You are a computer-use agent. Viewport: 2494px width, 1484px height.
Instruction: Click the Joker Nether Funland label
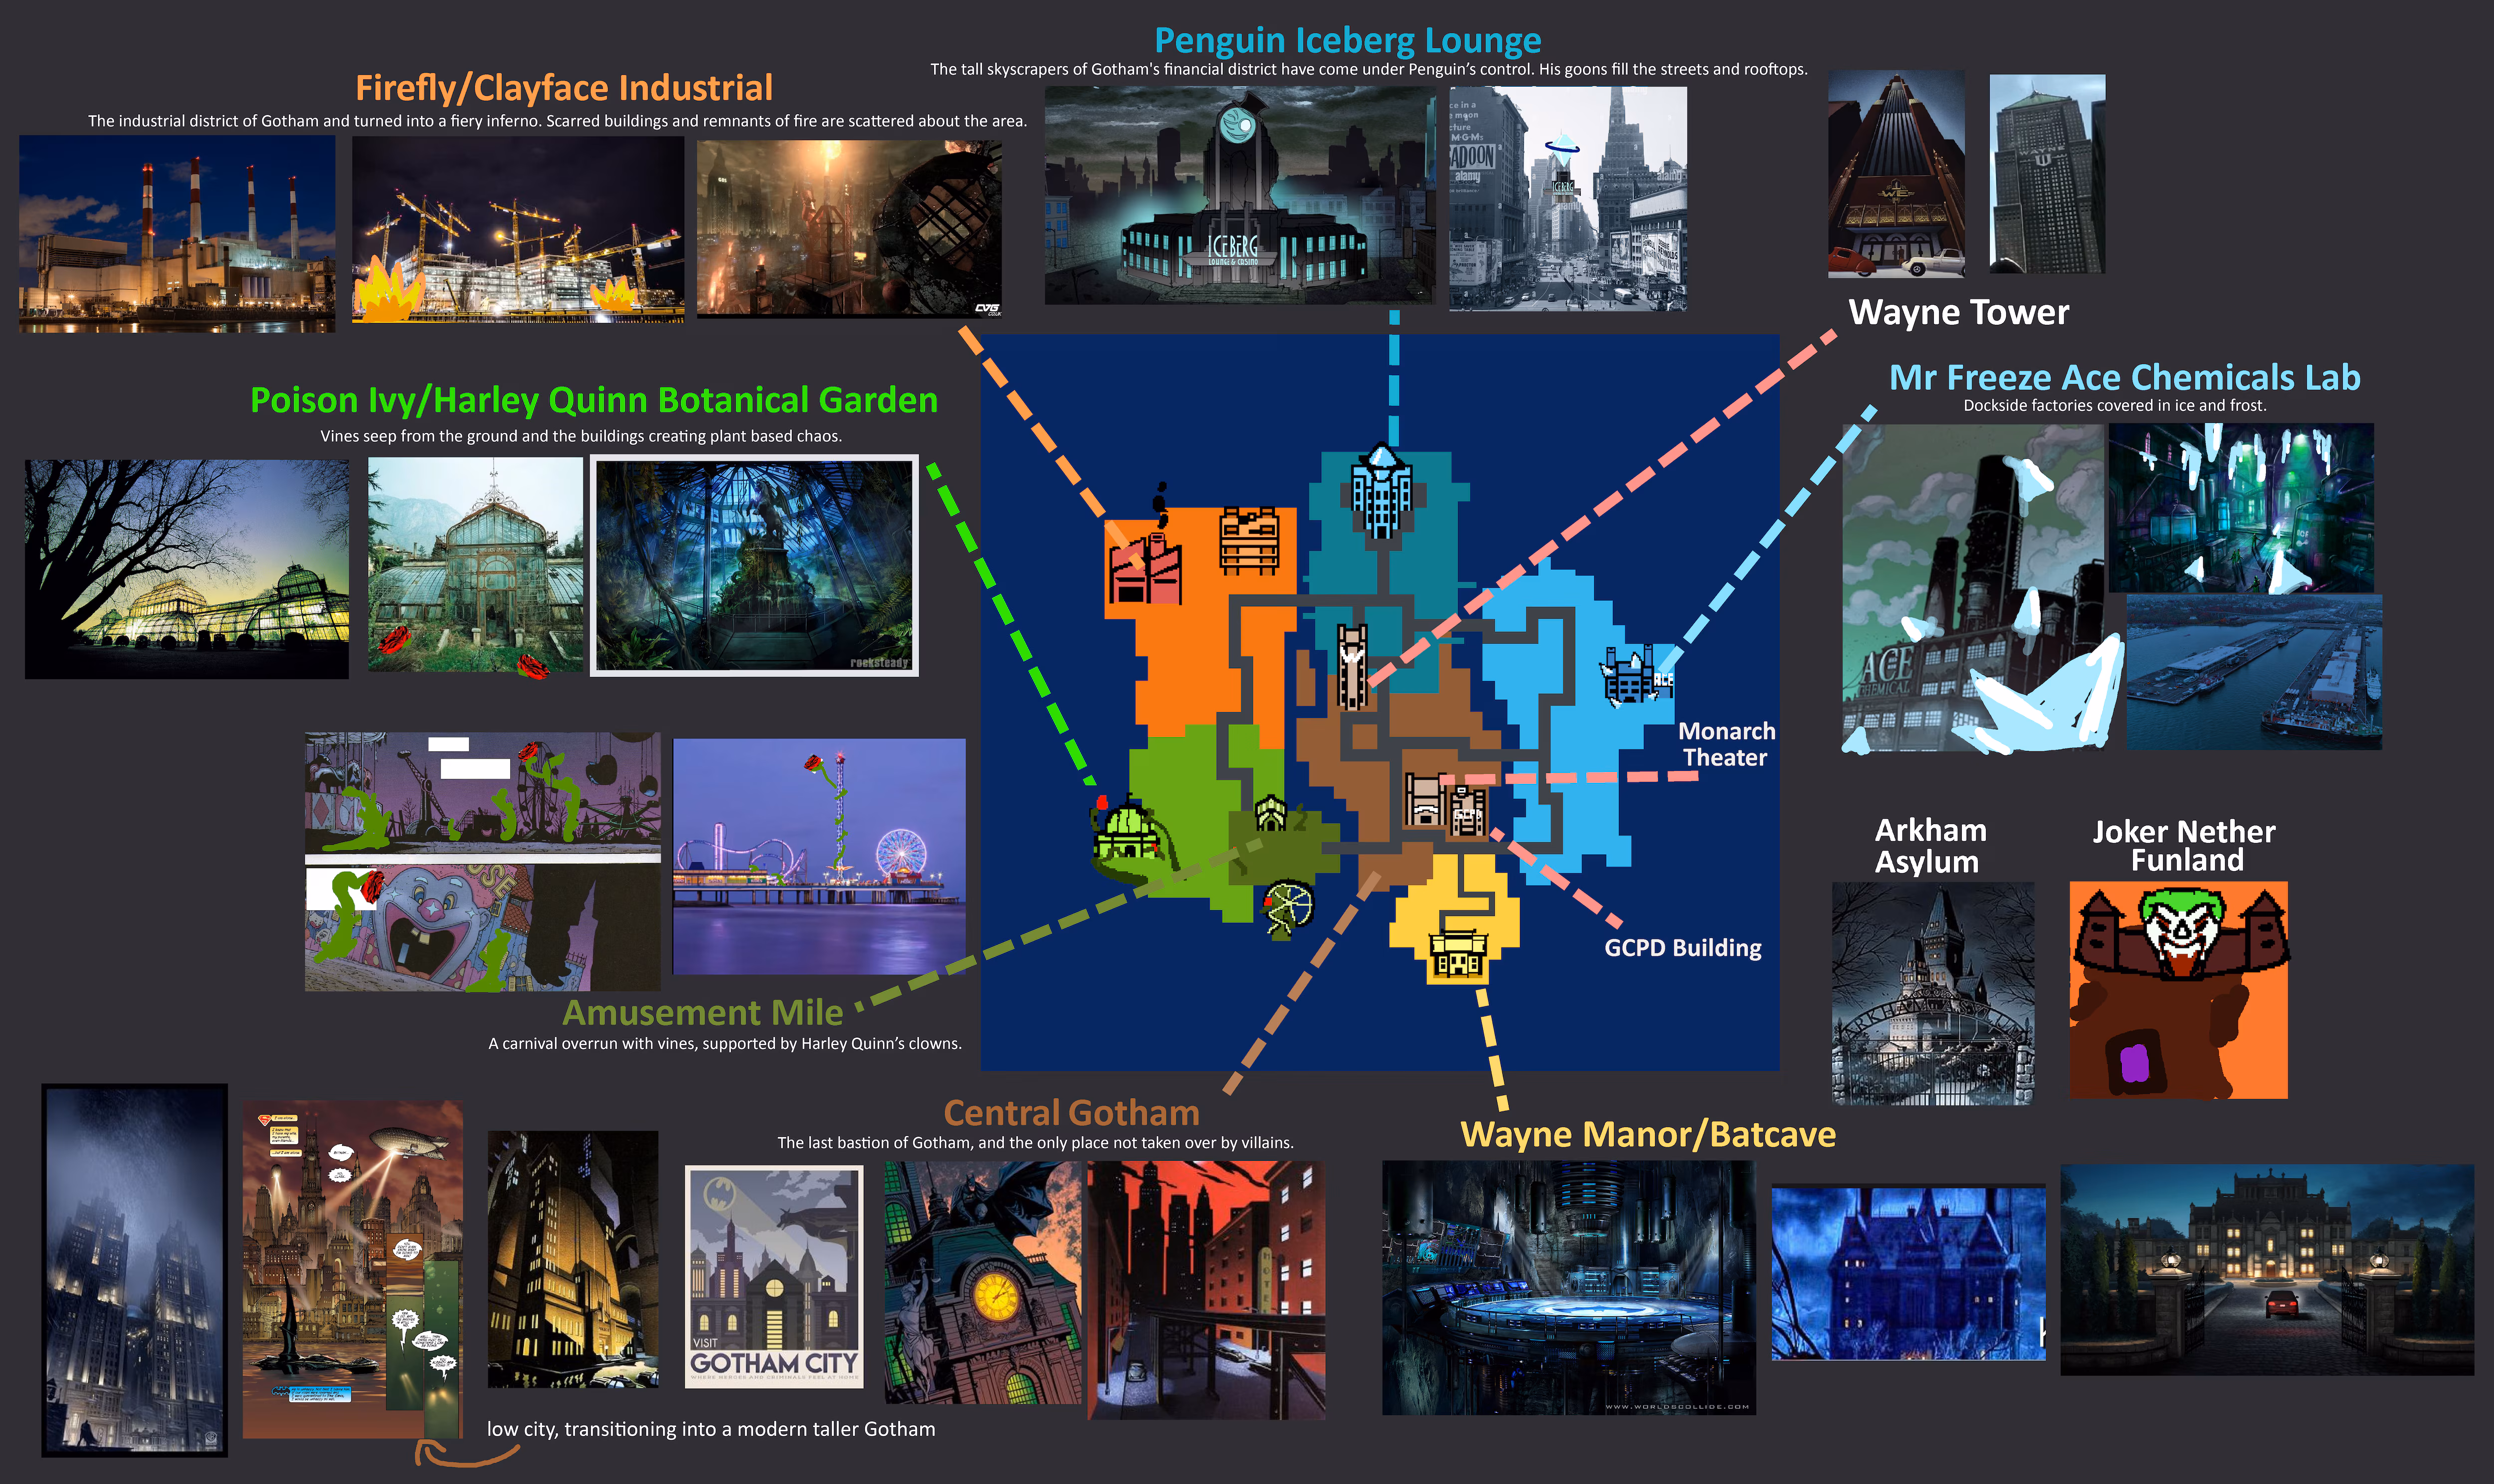2184,846
